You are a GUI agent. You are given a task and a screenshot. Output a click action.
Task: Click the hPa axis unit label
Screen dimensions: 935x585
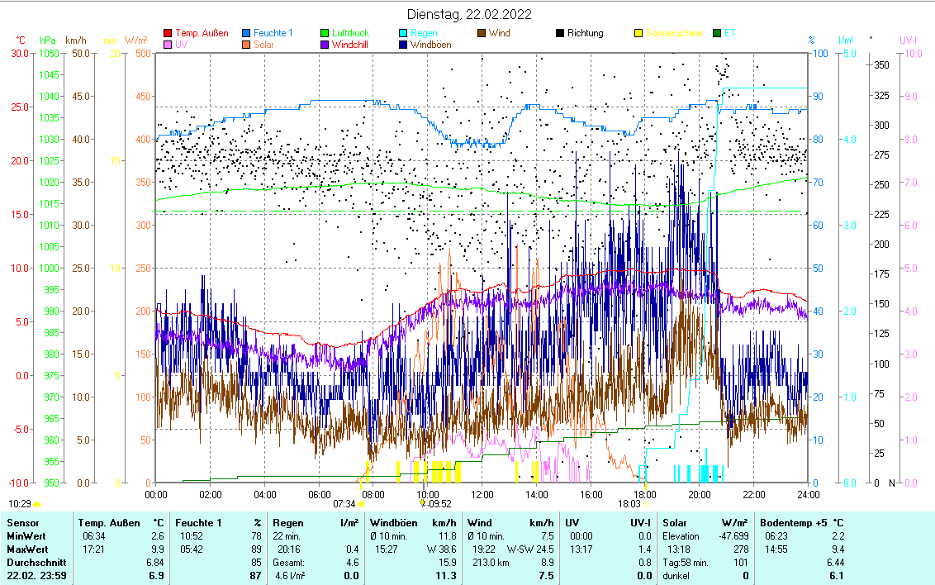tap(48, 40)
